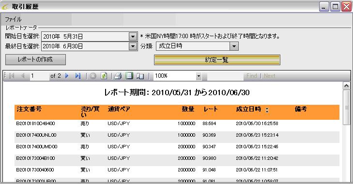
Task: Click the 通貨ペア column header
Action: point(119,109)
